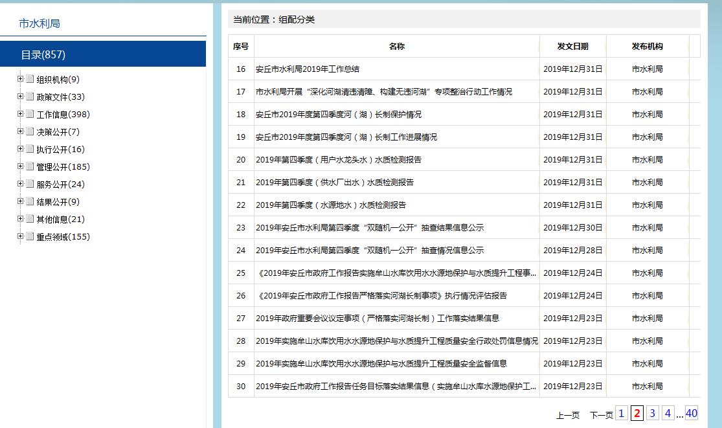Jump to page 3

(653, 413)
